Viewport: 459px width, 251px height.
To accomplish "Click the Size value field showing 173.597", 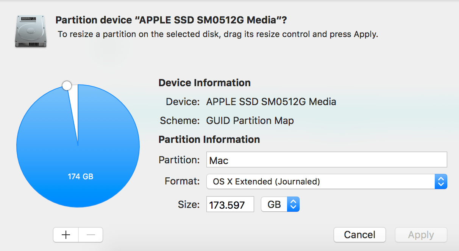I will coord(230,204).
